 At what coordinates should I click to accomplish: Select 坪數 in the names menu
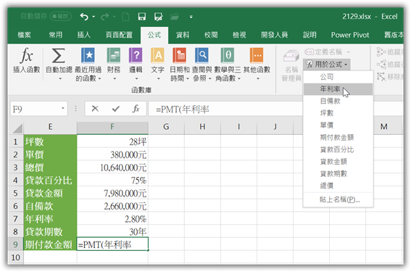[x=338, y=113]
